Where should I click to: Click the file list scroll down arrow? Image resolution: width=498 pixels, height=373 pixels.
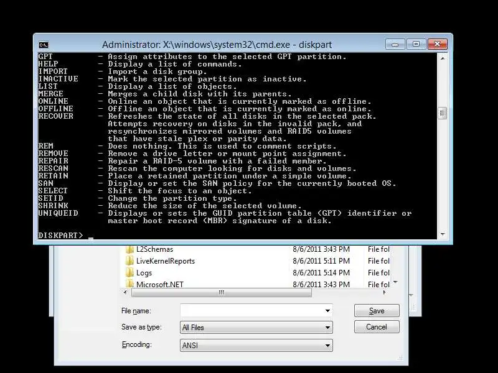[x=395, y=282]
